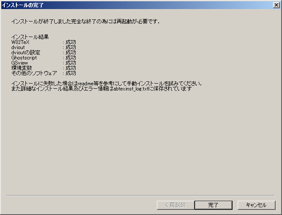Click the 成功 status beside Ghostscript
This screenshot has height=215, width=282.
[70, 58]
